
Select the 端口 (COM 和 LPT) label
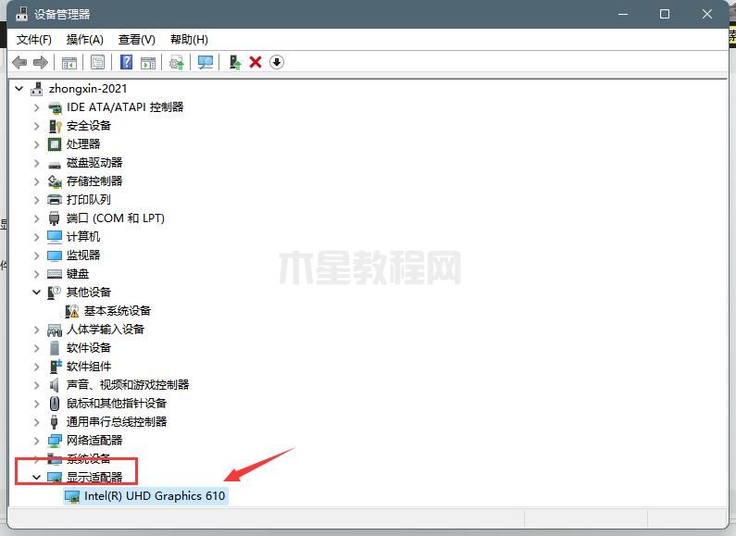click(116, 218)
